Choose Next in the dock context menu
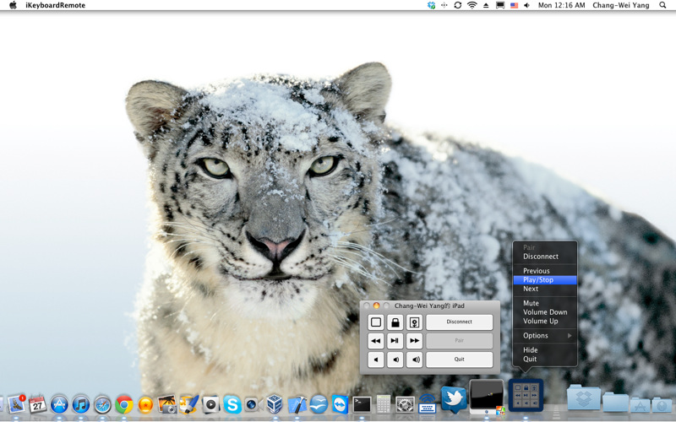The image size is (676, 422). point(545,289)
